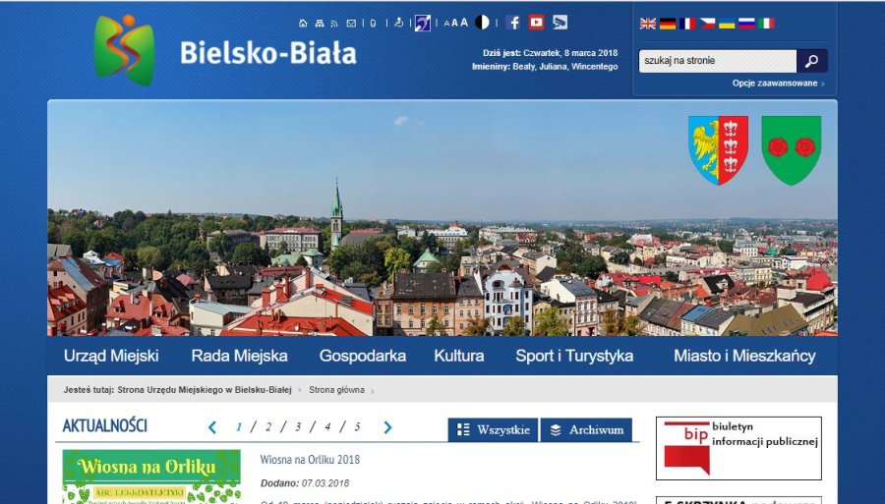
Task: Show previous news with left arrow
Action: click(x=212, y=428)
